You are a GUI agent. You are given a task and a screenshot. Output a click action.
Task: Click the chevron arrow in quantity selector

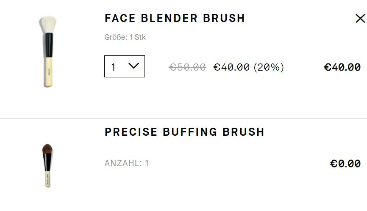click(x=133, y=66)
